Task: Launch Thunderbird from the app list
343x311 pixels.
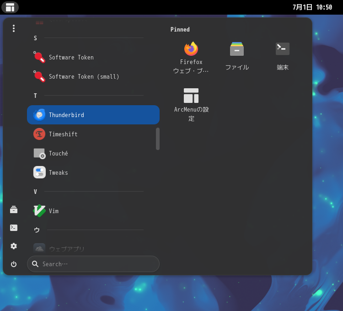Action: pos(93,115)
